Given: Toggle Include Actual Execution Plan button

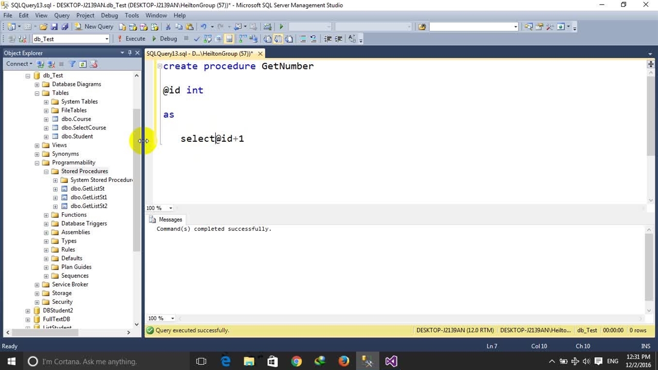Looking at the screenshot, I should tap(243, 39).
